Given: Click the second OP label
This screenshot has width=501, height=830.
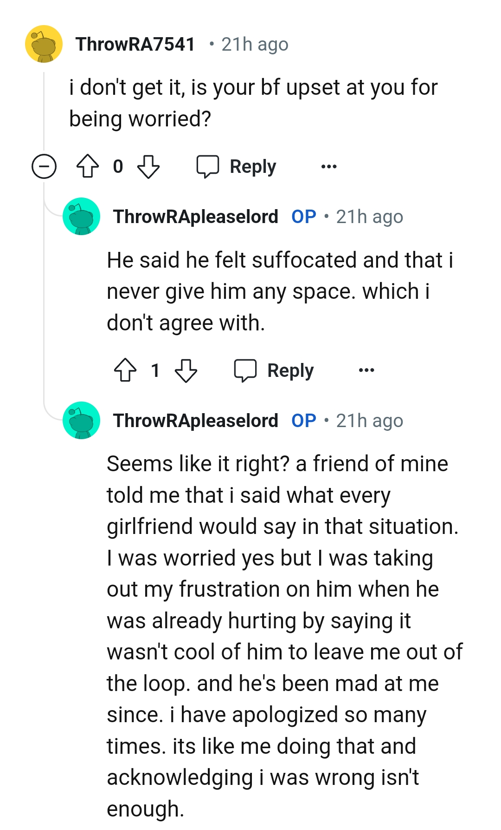Looking at the screenshot, I should 304,421.
